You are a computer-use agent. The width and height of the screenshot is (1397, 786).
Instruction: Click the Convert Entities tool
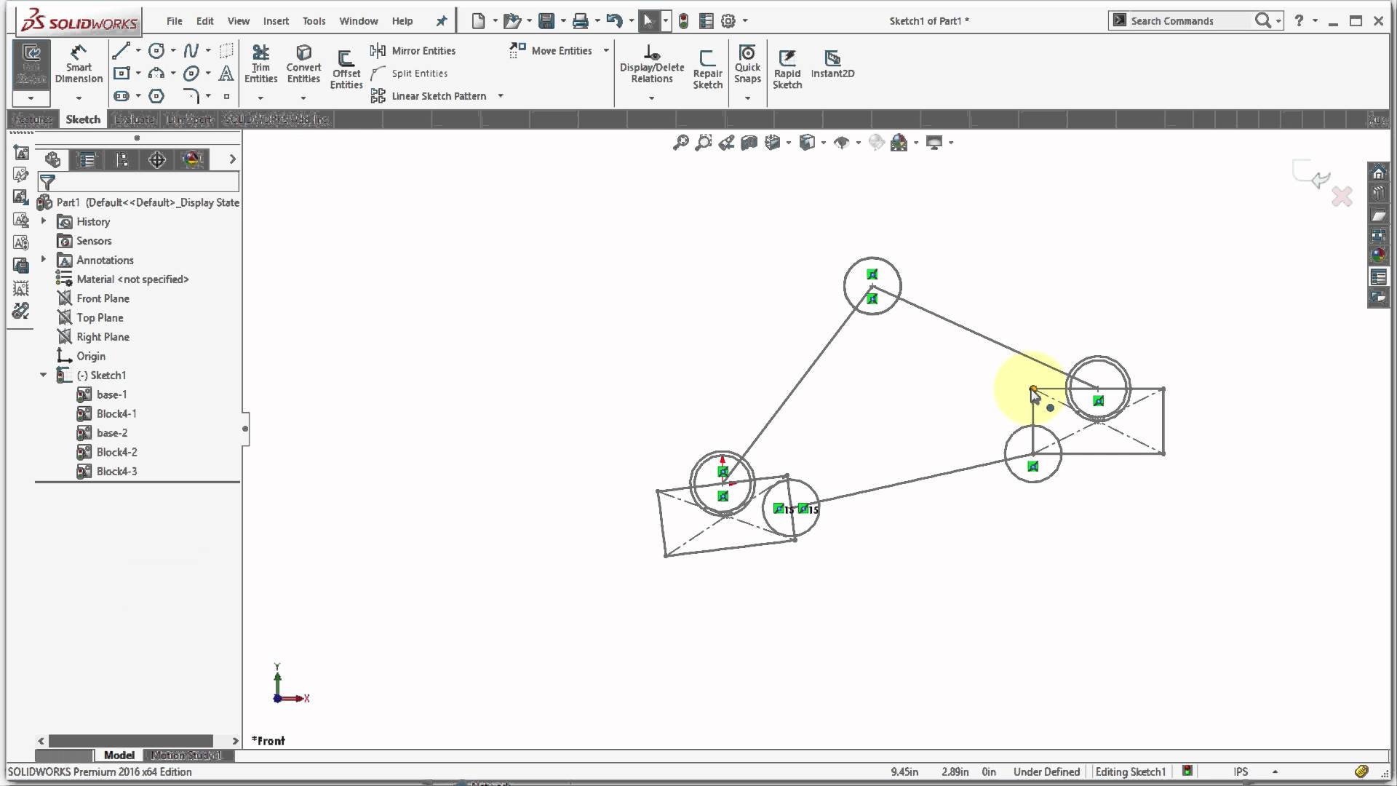[303, 62]
